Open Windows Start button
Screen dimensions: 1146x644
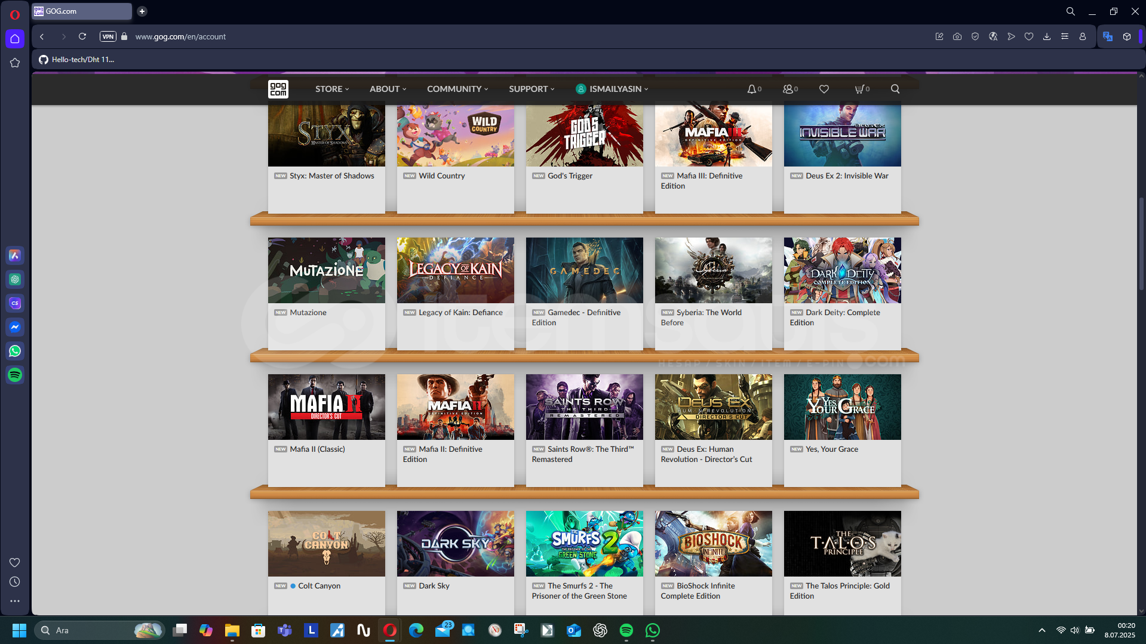(19, 630)
